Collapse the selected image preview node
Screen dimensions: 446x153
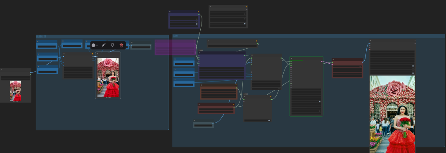point(97,54)
